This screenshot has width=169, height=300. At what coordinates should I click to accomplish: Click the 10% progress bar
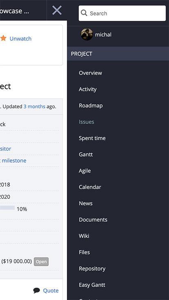pos(7,208)
